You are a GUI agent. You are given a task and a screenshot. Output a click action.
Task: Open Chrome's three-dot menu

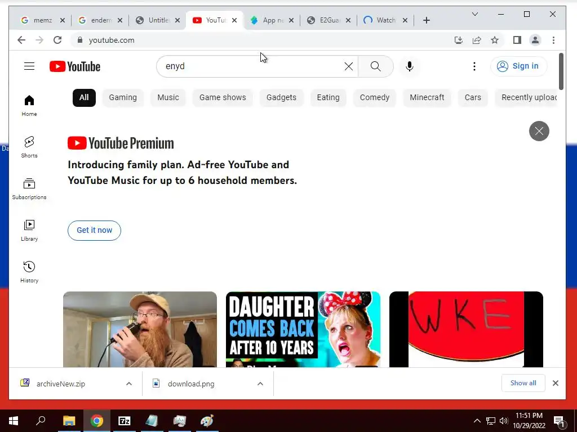[x=553, y=40]
